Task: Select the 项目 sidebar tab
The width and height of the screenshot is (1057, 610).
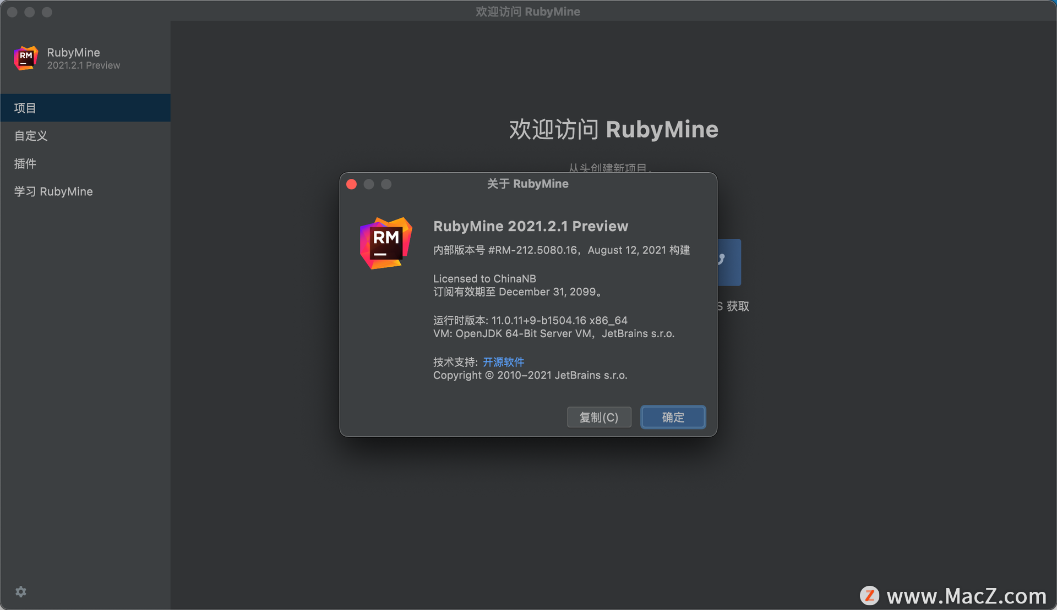Action: [85, 108]
